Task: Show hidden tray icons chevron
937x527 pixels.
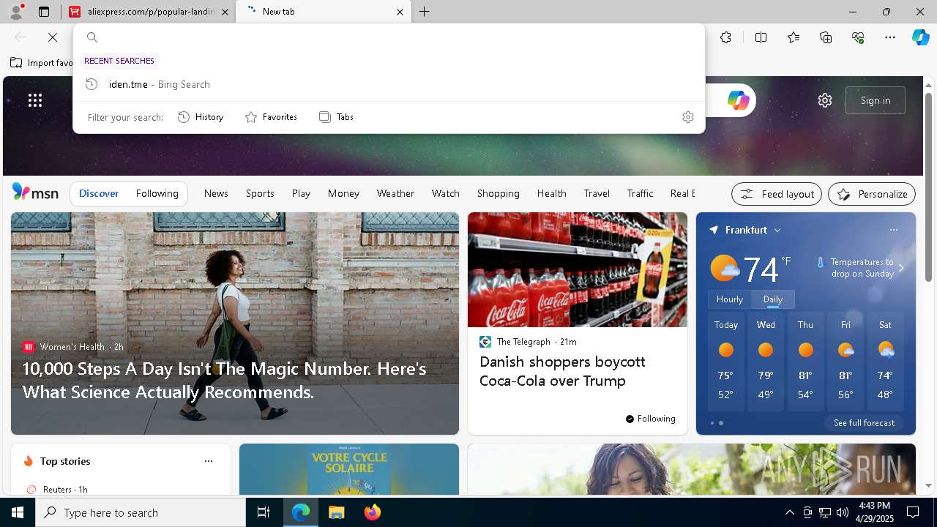Action: pos(789,512)
